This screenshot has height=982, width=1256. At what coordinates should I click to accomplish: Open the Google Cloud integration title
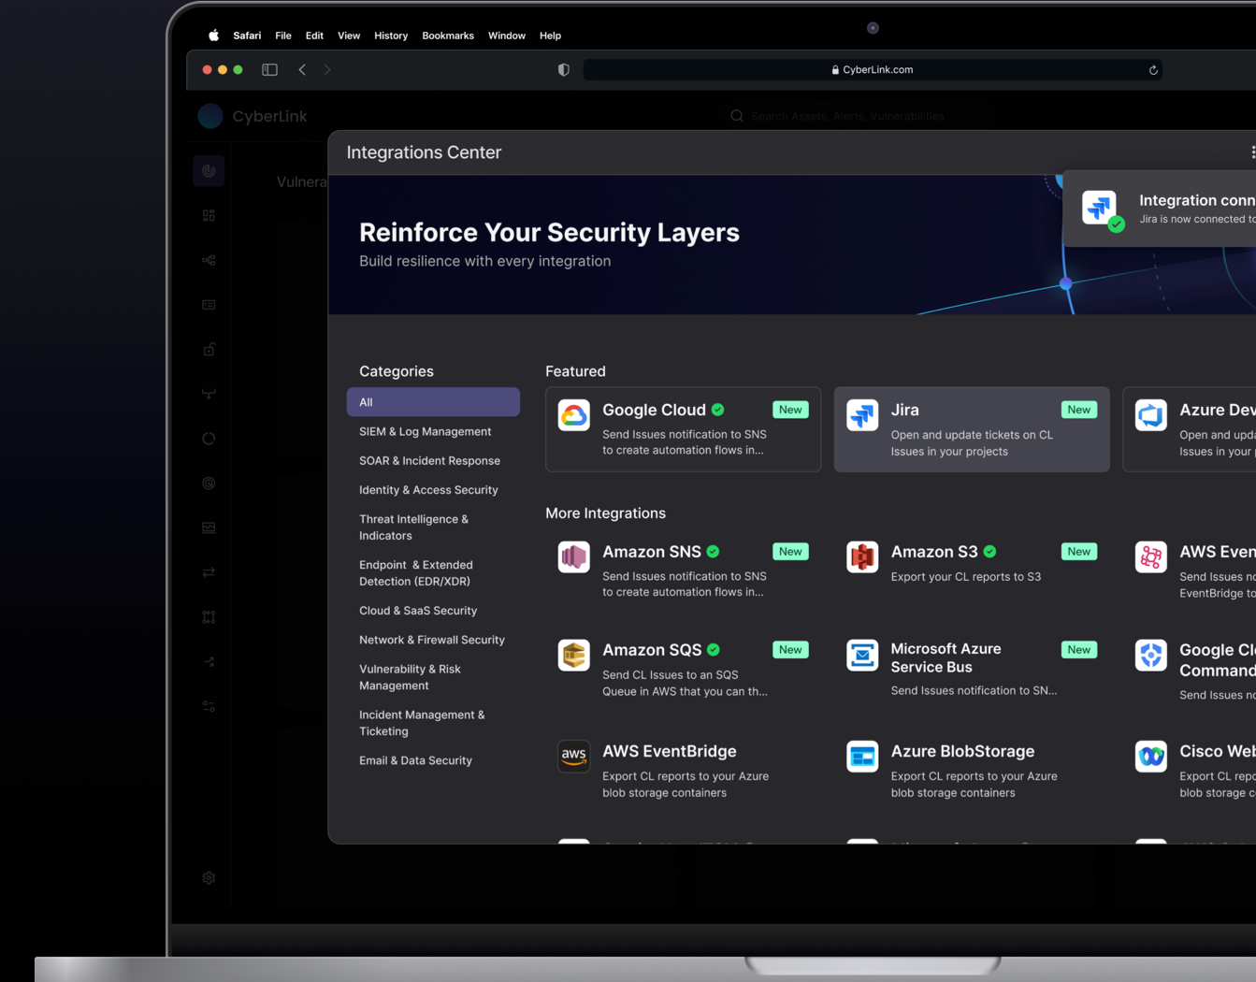coord(654,410)
